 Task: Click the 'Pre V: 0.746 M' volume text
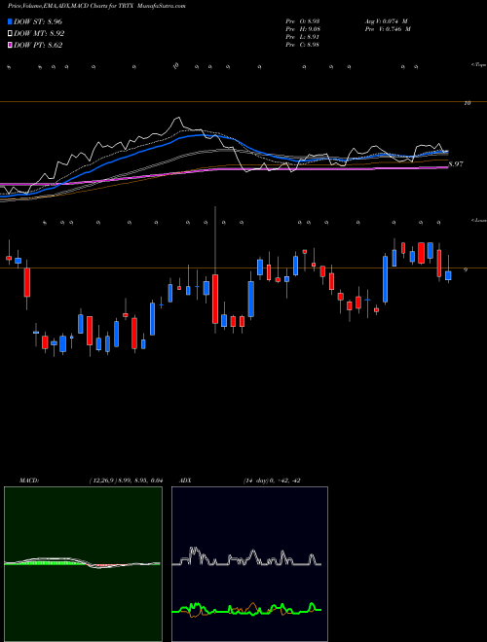pos(388,29)
